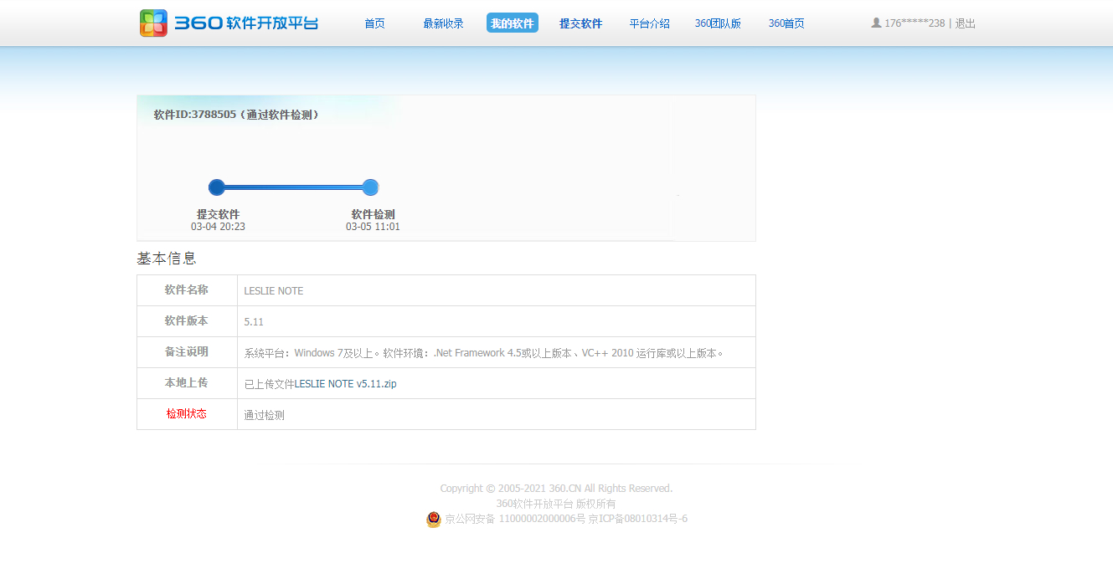Viewport: 1113px width, 584px height.
Task: Click timestamp 03-05 11:01
Action: click(x=373, y=227)
